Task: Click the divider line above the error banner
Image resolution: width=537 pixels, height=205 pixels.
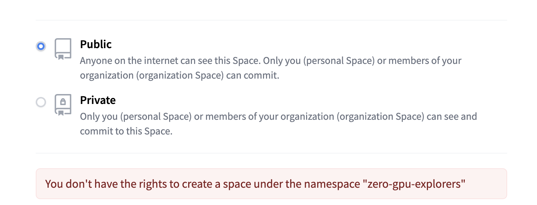Action: pos(271,153)
